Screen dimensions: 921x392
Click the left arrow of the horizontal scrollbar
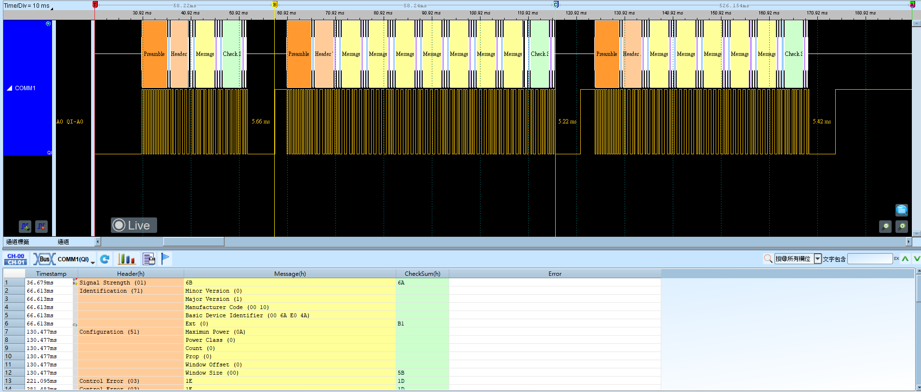point(98,242)
